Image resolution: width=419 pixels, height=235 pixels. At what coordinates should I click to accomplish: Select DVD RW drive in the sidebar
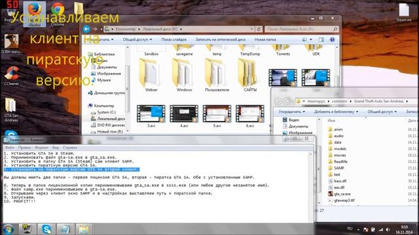pos(108,125)
